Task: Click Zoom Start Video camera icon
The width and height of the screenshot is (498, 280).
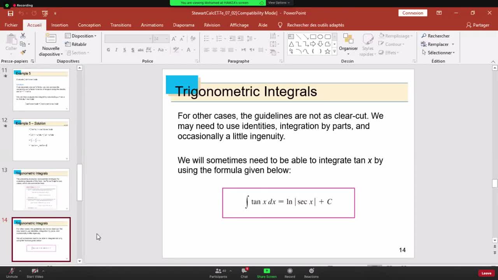Action: pos(35,271)
